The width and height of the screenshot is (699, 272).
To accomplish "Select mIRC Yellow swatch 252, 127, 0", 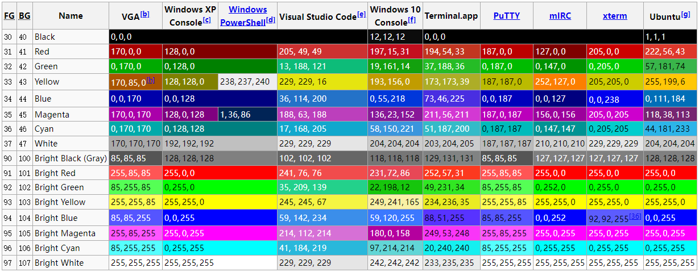I will click(x=560, y=82).
